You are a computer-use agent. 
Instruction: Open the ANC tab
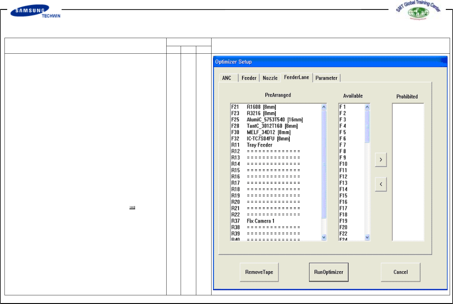coord(227,78)
